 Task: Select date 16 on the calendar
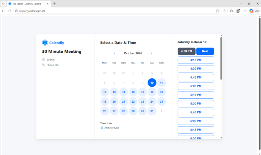pyautogui.click(x=142, y=92)
